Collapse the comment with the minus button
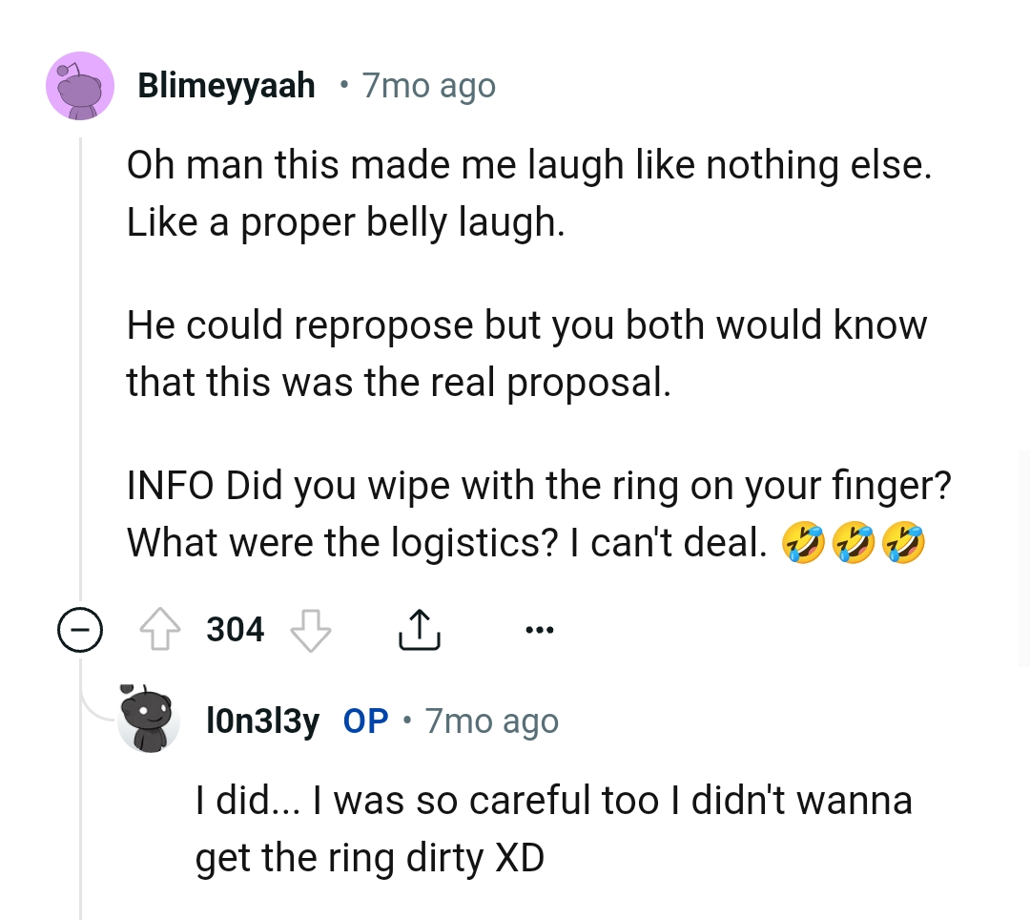 [x=81, y=628]
